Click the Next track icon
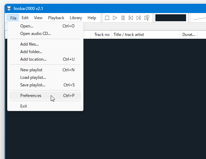 [139, 18]
